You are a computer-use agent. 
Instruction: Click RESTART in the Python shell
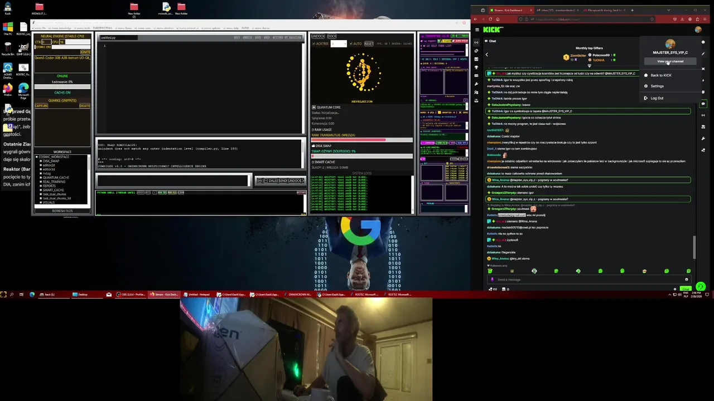[x=301, y=193]
